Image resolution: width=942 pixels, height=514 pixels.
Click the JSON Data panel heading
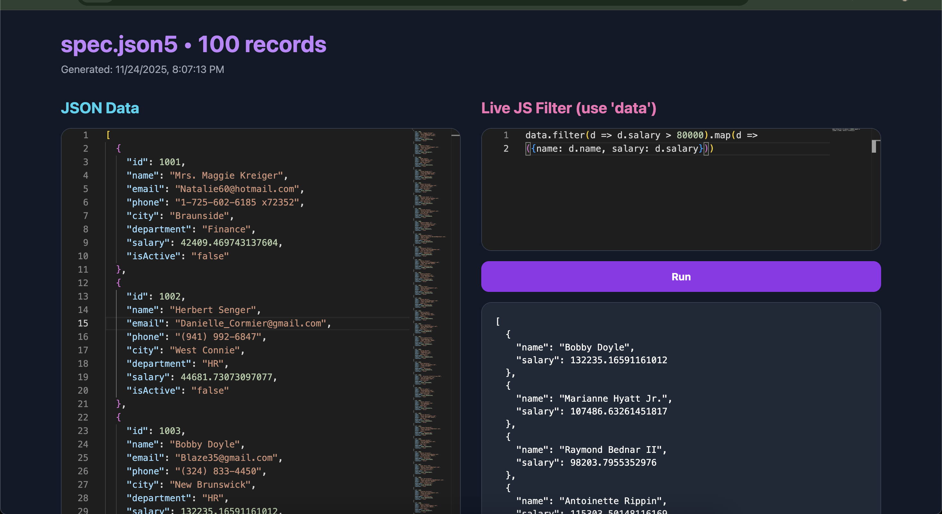(100, 108)
